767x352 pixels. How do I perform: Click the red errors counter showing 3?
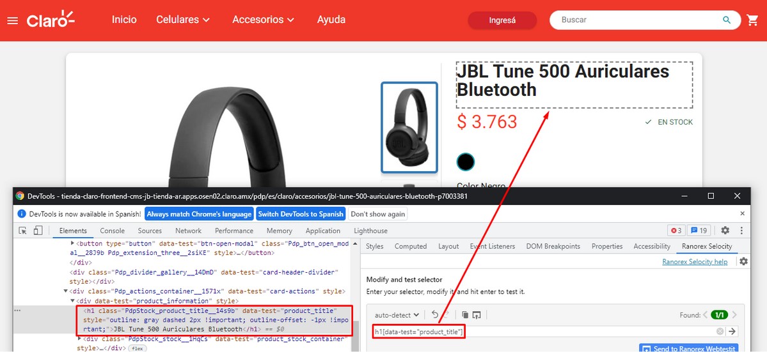tap(677, 231)
